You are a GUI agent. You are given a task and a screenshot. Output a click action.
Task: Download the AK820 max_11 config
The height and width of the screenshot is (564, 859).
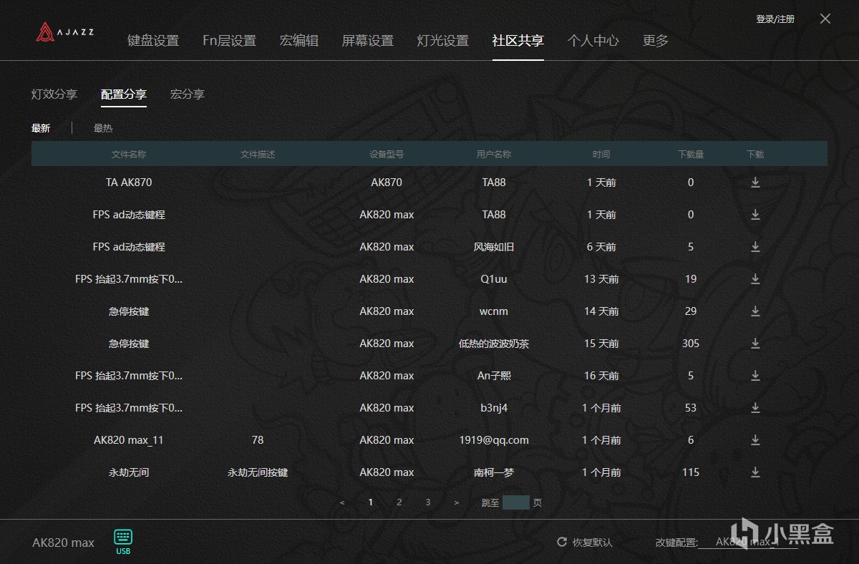coord(755,440)
